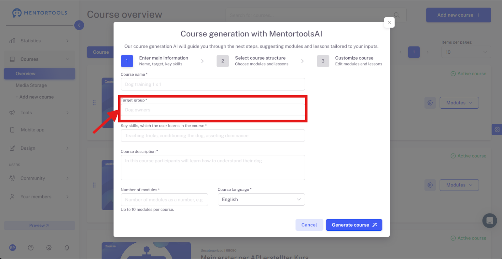502x259 pixels.
Task: Open the notifications bell
Action: click(x=67, y=248)
